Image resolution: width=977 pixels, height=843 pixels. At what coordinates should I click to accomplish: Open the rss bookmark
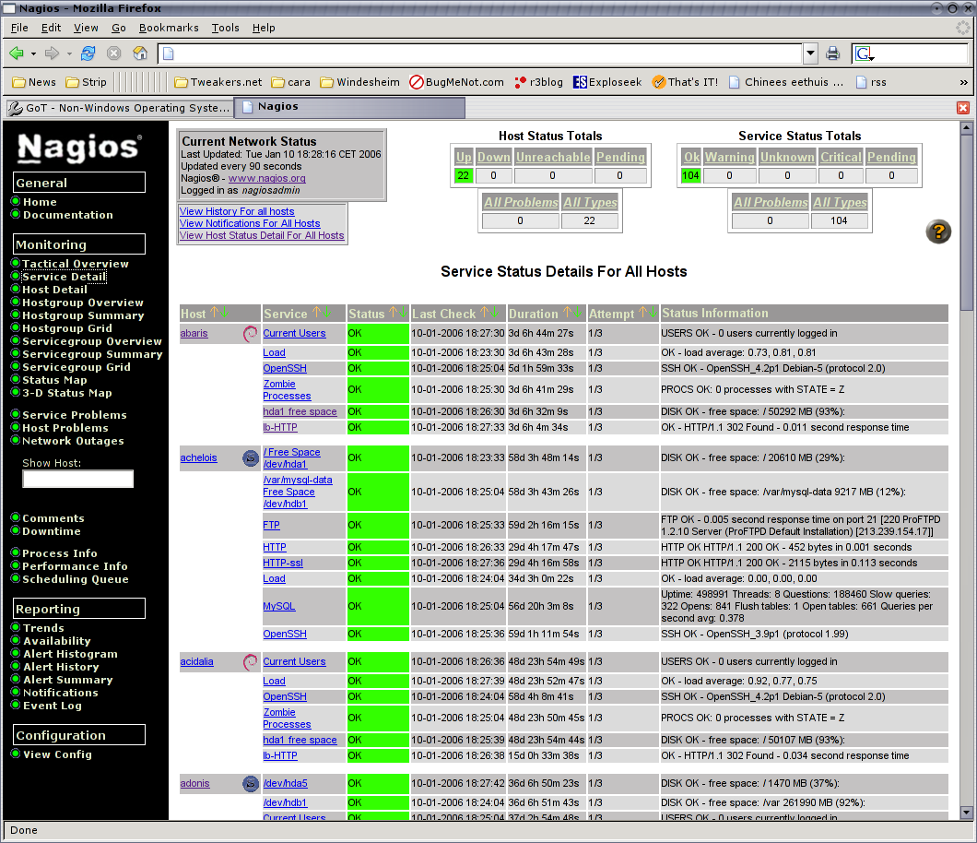(871, 82)
